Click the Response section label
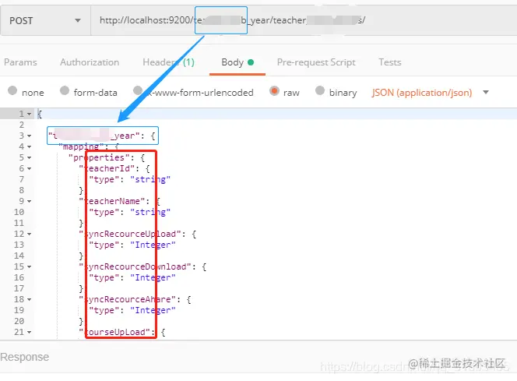This screenshot has height=381, width=517. (25, 357)
